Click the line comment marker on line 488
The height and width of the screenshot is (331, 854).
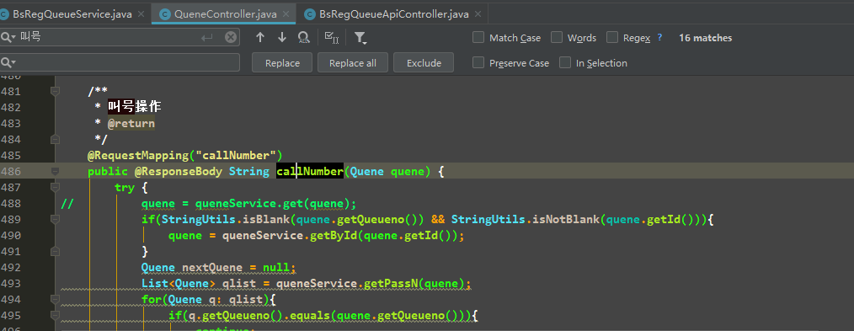(67, 204)
